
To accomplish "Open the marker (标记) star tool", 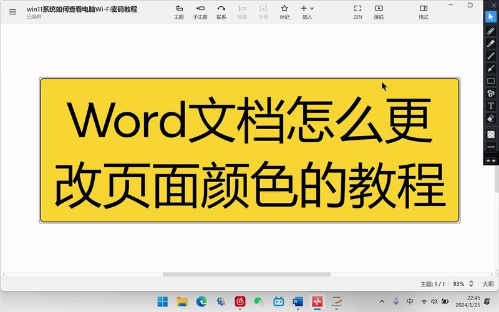I will [284, 12].
